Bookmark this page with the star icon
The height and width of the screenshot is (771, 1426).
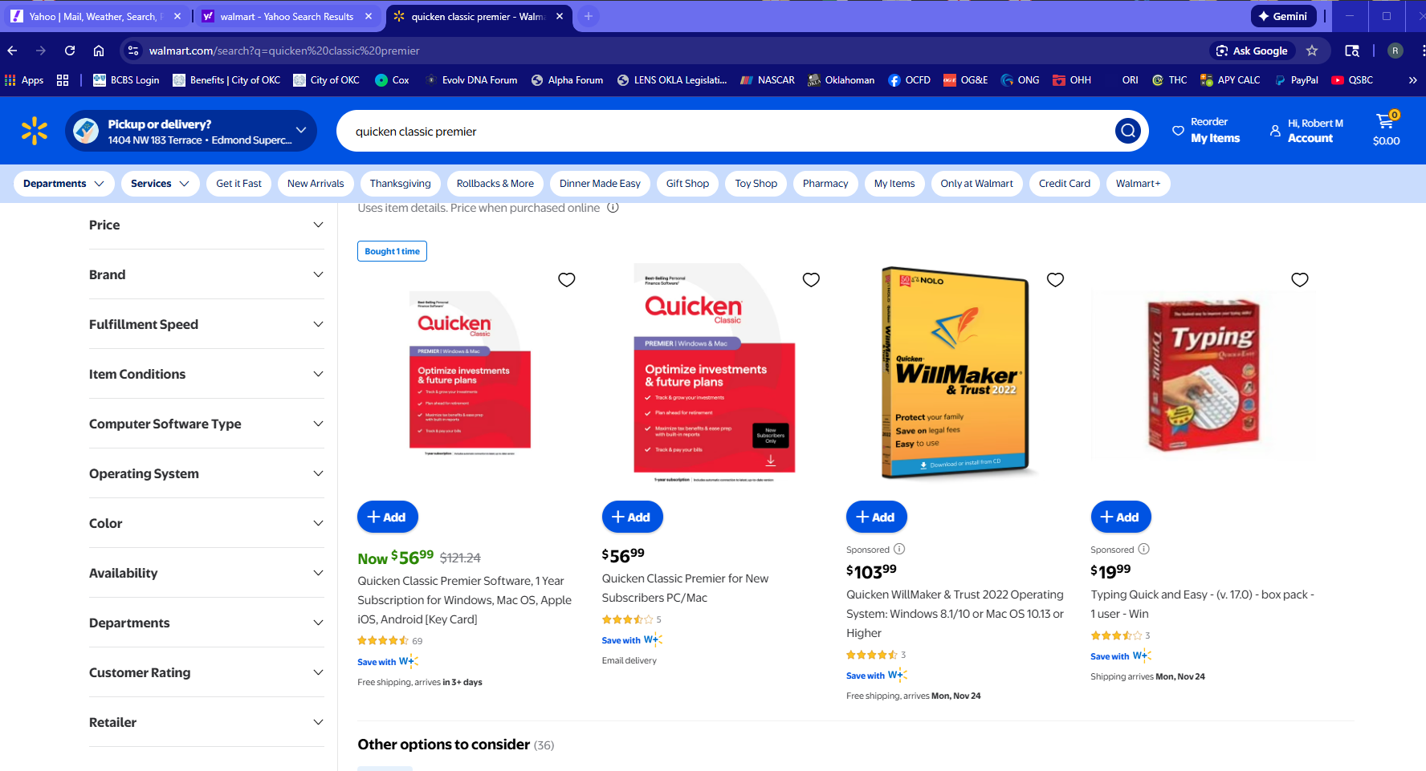(x=1312, y=51)
